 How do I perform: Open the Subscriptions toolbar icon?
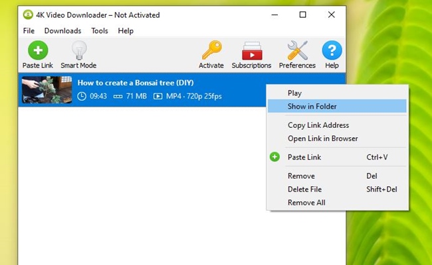(x=252, y=50)
